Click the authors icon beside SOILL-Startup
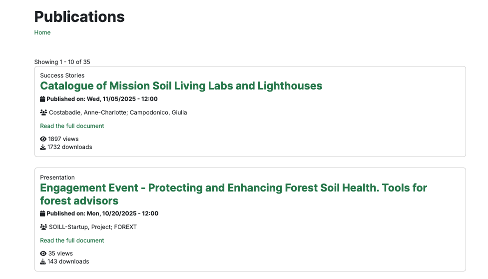488x279 pixels. pos(43,227)
